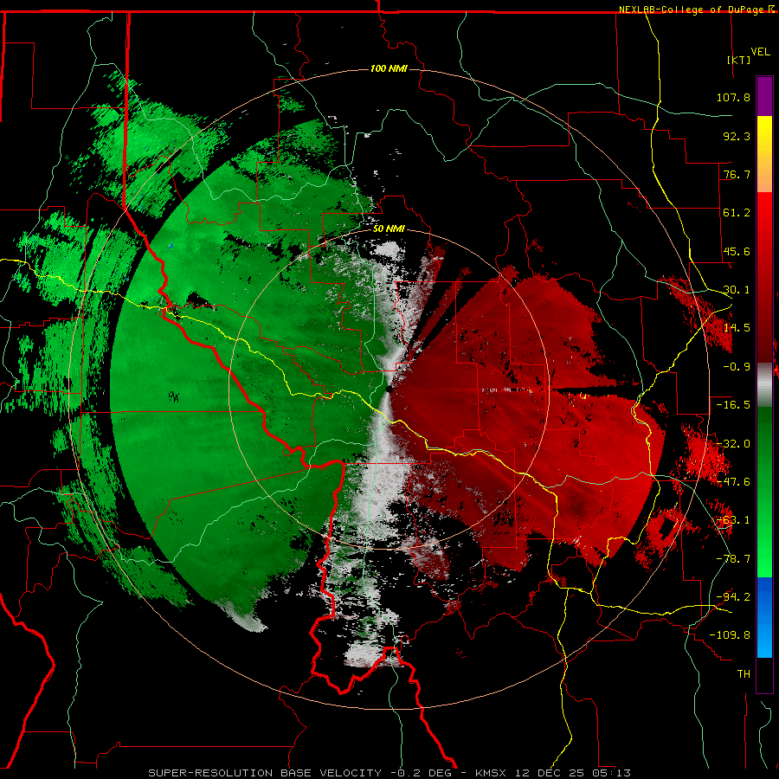Select the 107.8 velocity scale value
Viewport: 779px width, 779px height.
point(733,97)
